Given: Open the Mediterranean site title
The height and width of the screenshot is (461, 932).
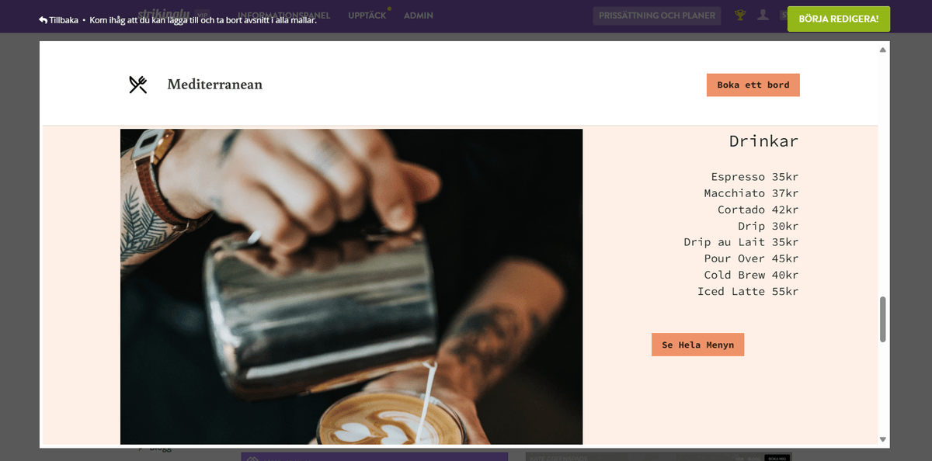Looking at the screenshot, I should (x=215, y=85).
